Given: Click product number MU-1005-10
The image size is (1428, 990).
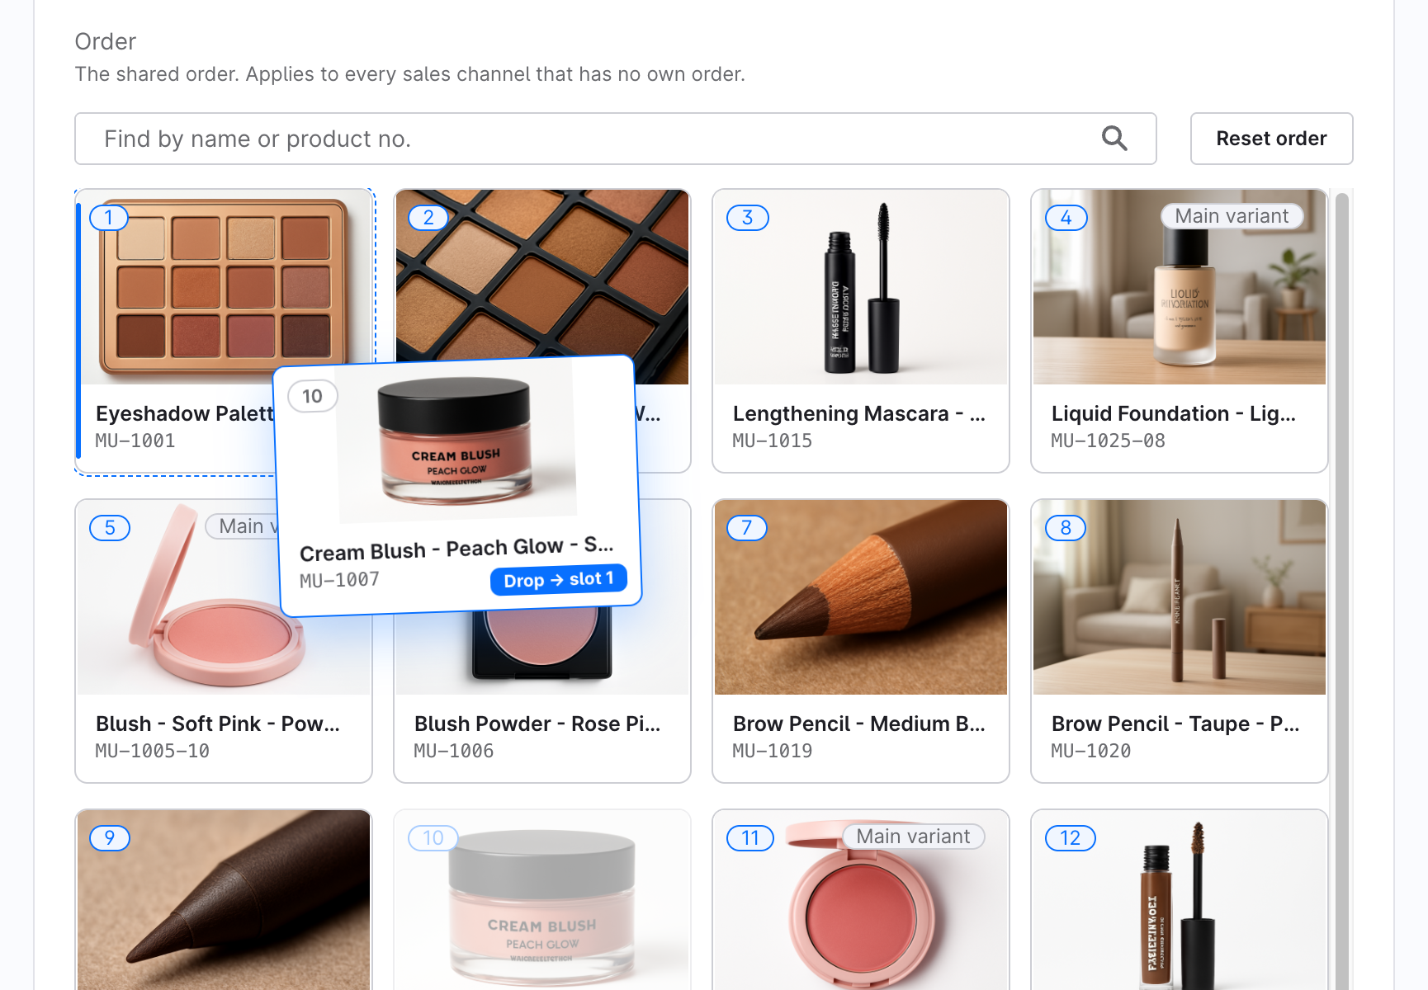Looking at the screenshot, I should 153,751.
